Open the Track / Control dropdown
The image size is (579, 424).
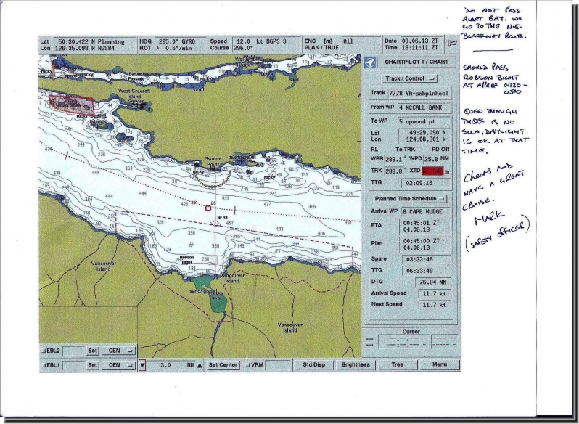click(410, 78)
